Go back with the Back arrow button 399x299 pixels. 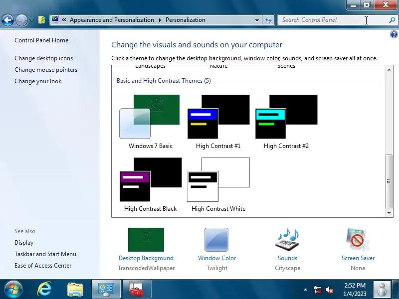pyautogui.click(x=7, y=20)
